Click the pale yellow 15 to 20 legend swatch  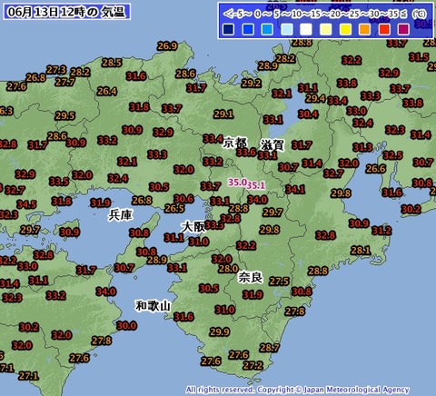326,30
